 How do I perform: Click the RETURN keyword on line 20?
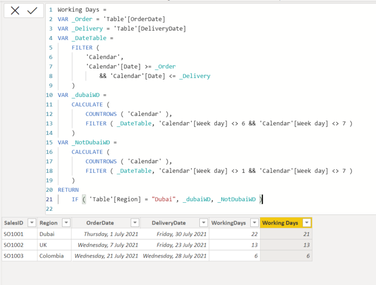click(x=68, y=190)
